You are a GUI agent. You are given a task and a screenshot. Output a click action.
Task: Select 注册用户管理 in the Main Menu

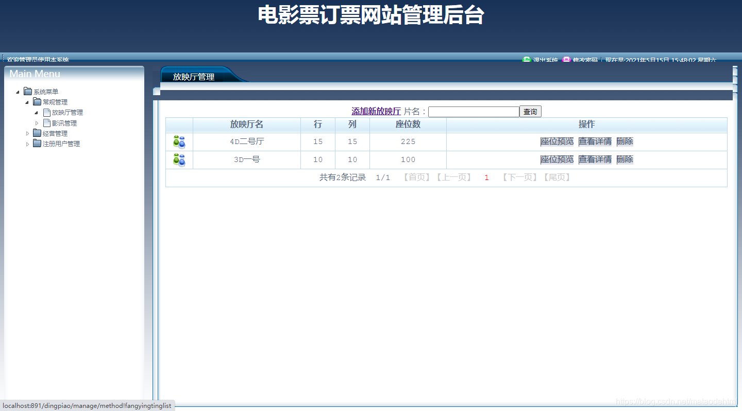pos(61,144)
